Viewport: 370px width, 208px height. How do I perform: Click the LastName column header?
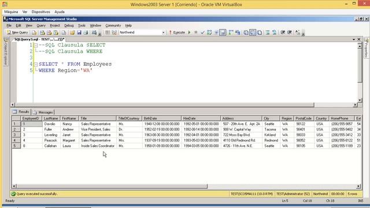click(x=51, y=118)
